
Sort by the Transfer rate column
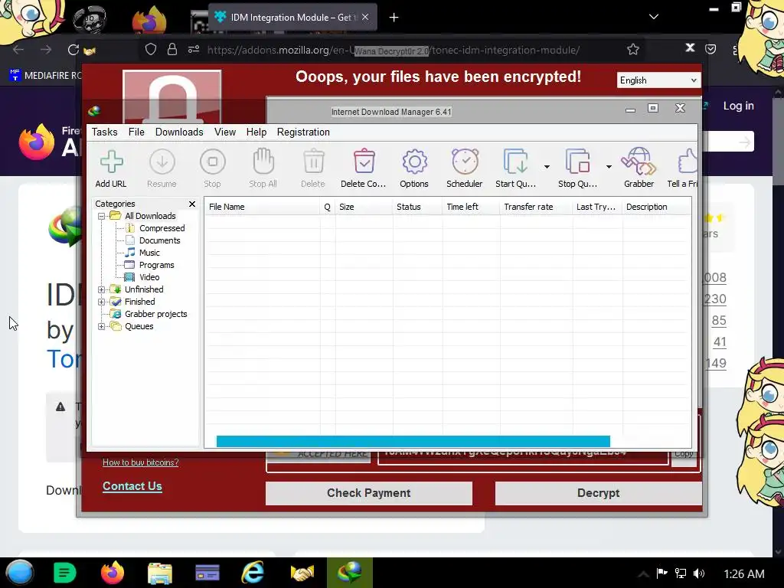pyautogui.click(x=536, y=207)
